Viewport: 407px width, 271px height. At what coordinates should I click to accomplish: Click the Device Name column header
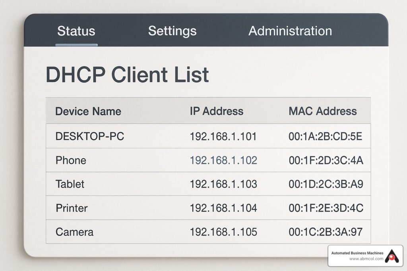tap(88, 111)
